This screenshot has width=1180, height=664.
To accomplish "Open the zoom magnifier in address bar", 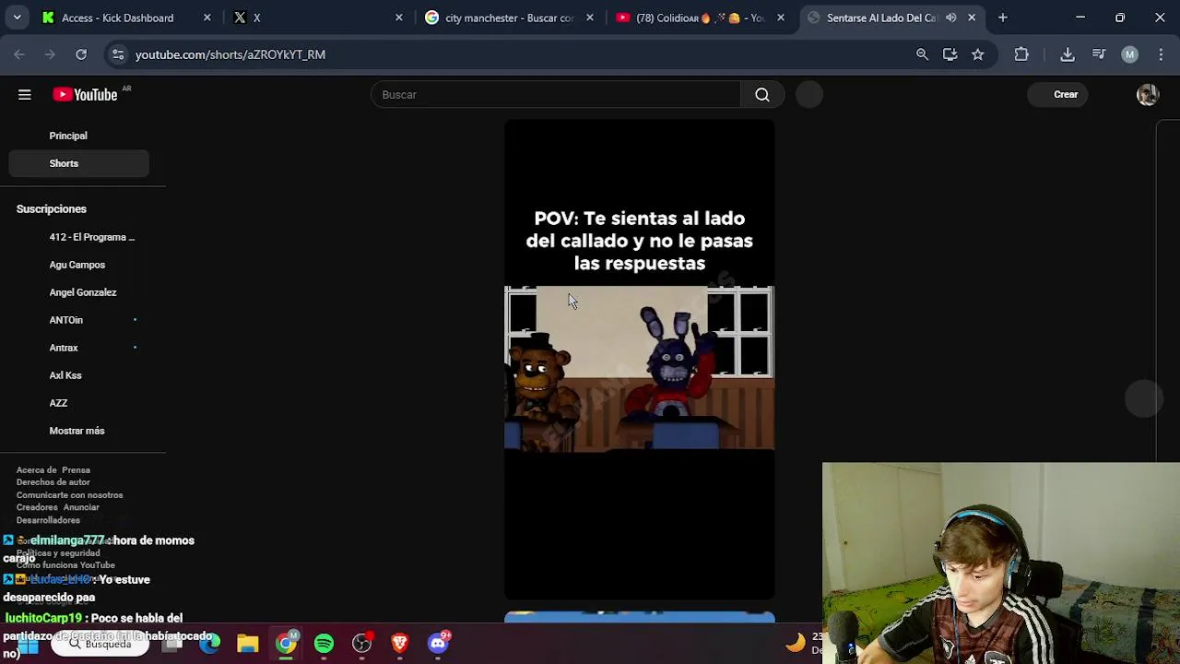I will point(922,54).
